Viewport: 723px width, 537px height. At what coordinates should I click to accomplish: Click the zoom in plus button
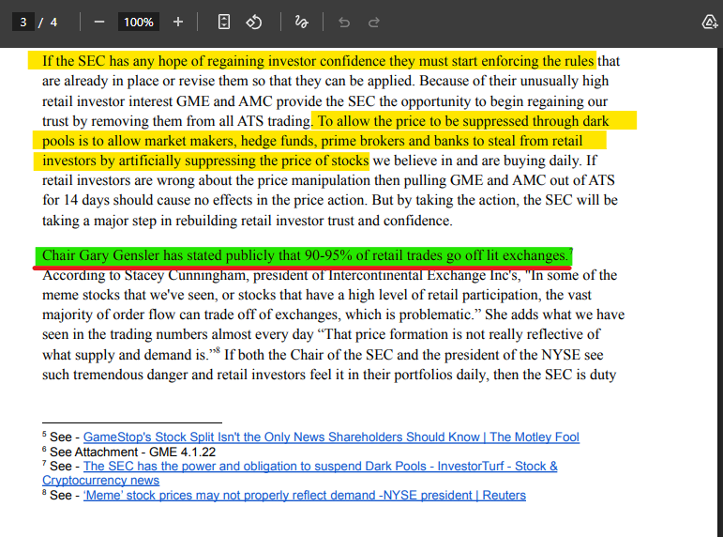(178, 23)
